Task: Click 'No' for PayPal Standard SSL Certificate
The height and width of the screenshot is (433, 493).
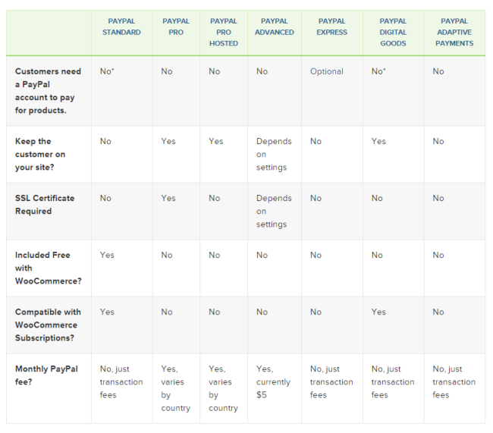Action: (x=105, y=199)
